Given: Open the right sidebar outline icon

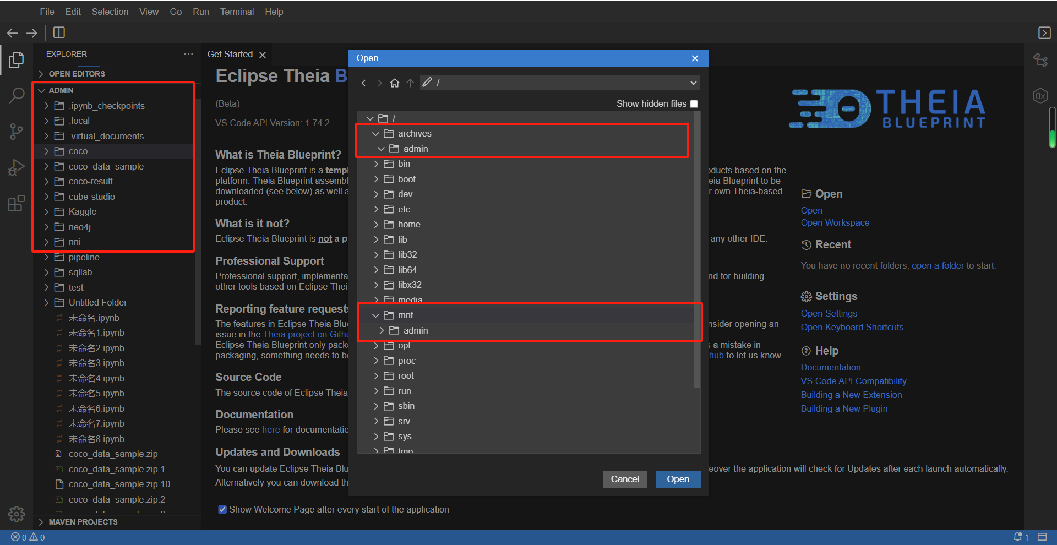Looking at the screenshot, I should tap(1040, 59).
